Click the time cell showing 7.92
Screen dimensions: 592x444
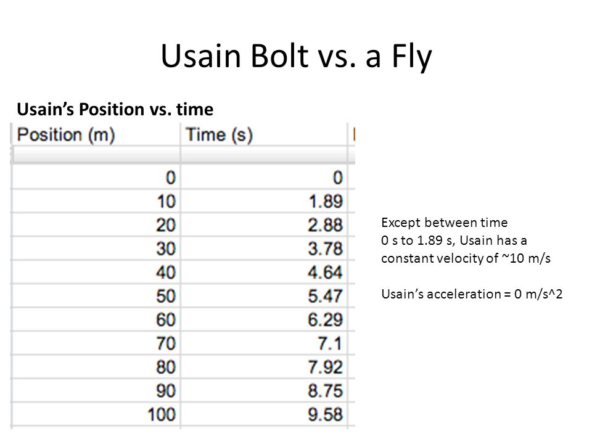(x=263, y=366)
